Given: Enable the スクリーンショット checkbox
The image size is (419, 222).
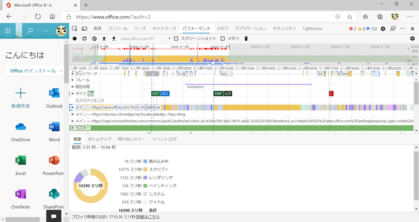Looking at the screenshot, I should click(x=176, y=39).
